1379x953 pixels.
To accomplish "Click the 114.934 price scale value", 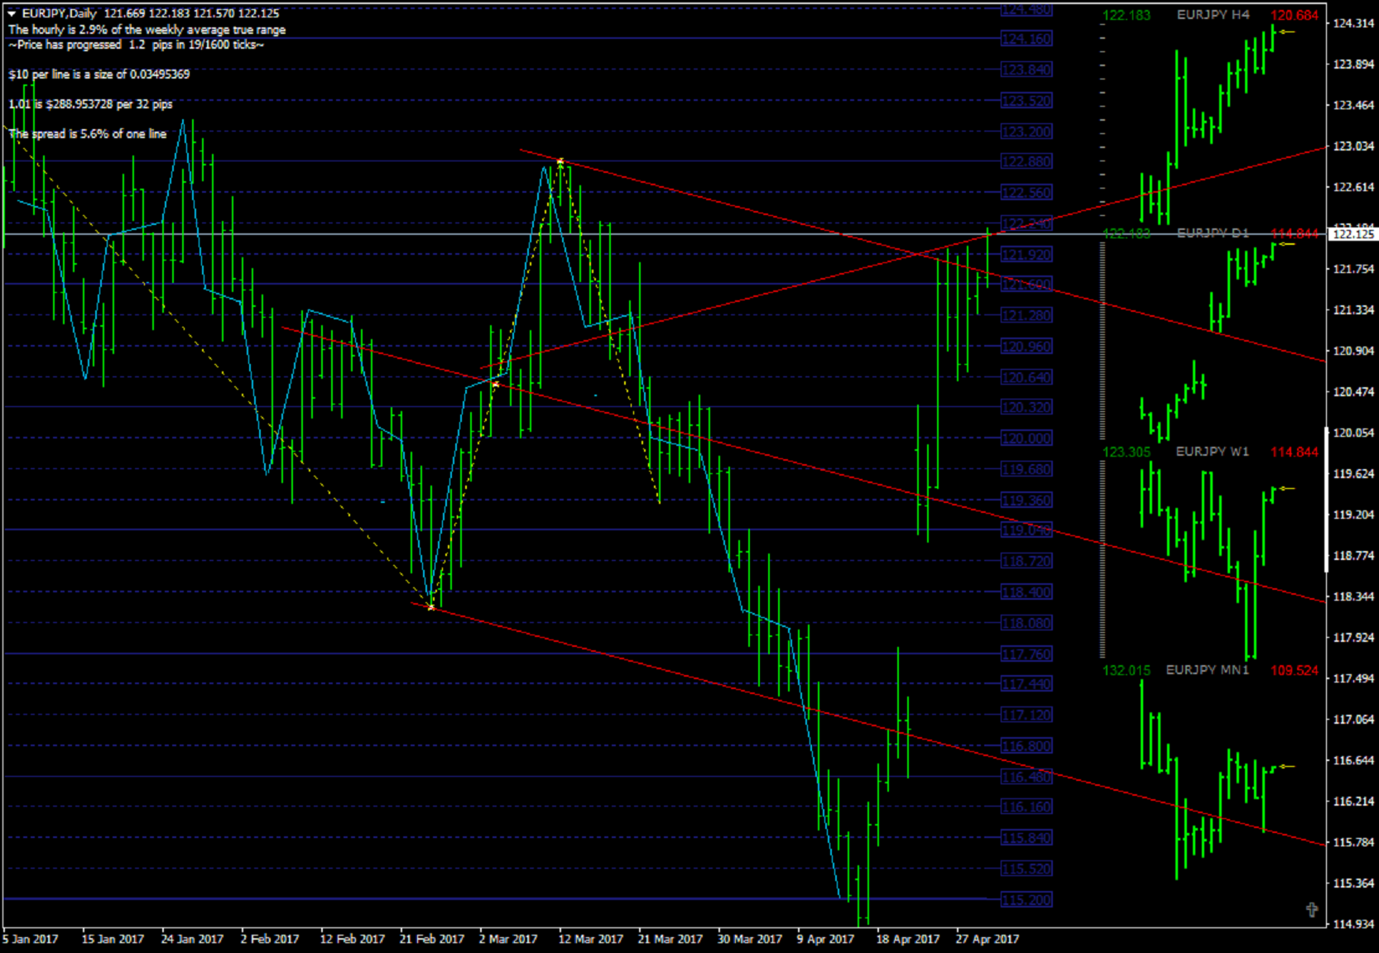I will (1353, 924).
